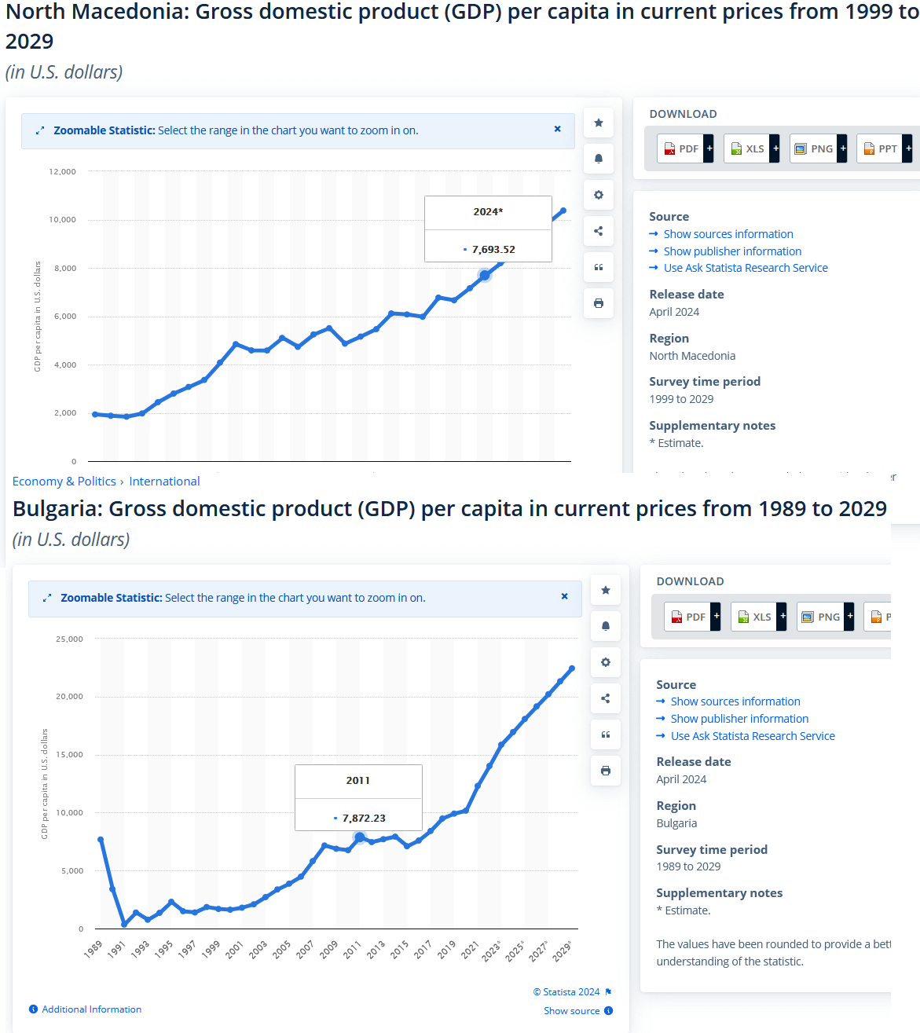Click the bell notification icon on North Macedonia chart
The height and width of the screenshot is (1033, 920).
coord(599,159)
